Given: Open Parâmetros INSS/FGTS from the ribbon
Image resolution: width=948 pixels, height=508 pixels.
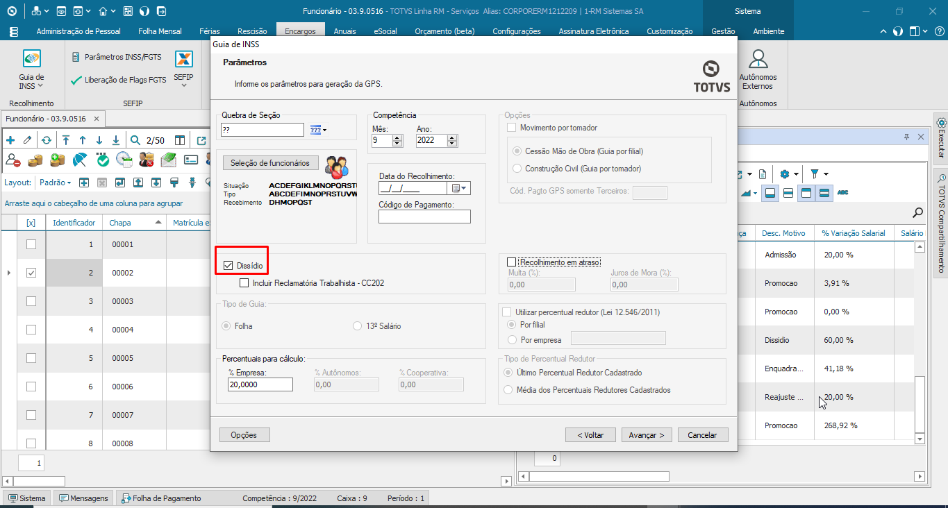Looking at the screenshot, I should point(117,57).
